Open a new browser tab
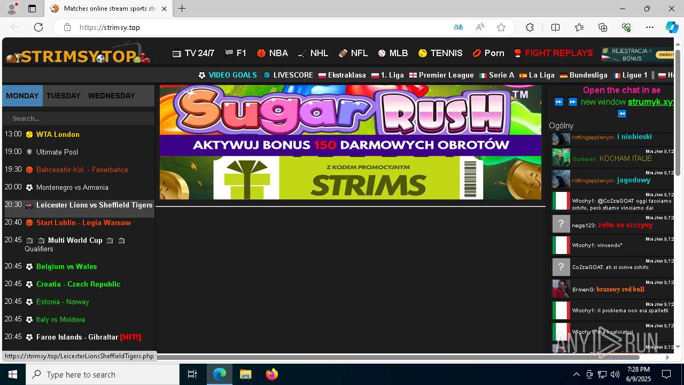The height and width of the screenshot is (385, 684). coord(182,9)
